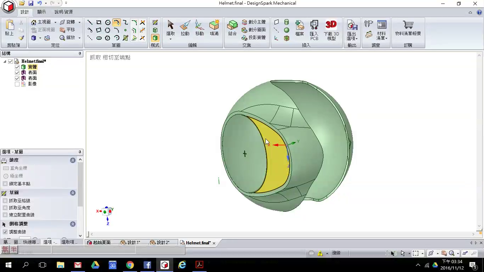Open the measure caliper tool in 調查

[x=369, y=24]
